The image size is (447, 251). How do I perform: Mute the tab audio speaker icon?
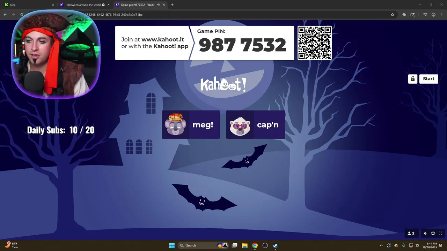pos(158,5)
